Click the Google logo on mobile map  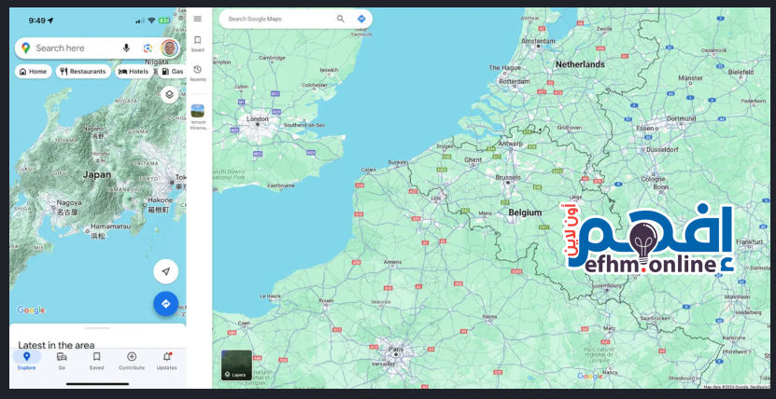[31, 310]
